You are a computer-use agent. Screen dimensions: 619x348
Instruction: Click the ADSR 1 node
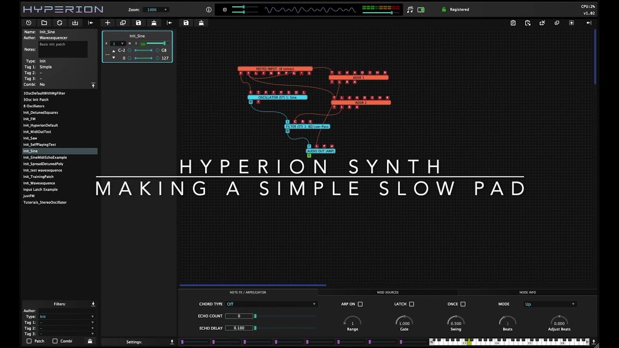358,77
